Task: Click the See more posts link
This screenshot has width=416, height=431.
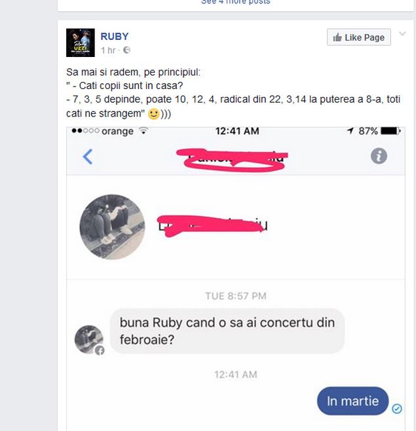Action: 236,2
